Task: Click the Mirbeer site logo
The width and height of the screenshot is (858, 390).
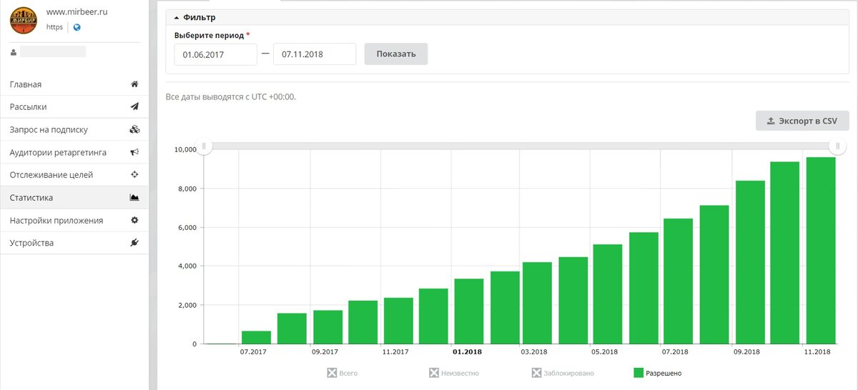Action: click(24, 20)
